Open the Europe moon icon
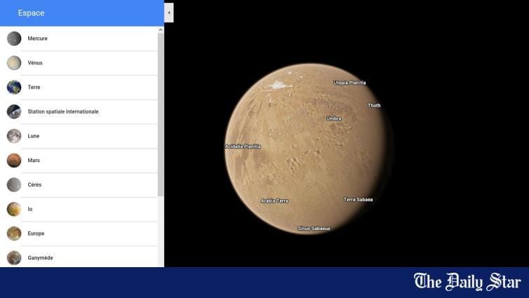This screenshot has width=529, height=298. click(x=14, y=233)
